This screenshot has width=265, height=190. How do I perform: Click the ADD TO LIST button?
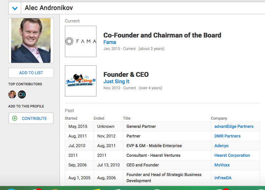31,73
